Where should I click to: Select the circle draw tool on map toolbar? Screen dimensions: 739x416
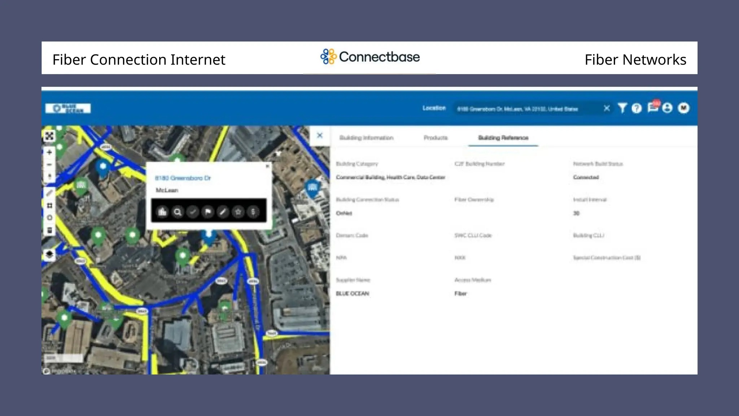pos(49,218)
